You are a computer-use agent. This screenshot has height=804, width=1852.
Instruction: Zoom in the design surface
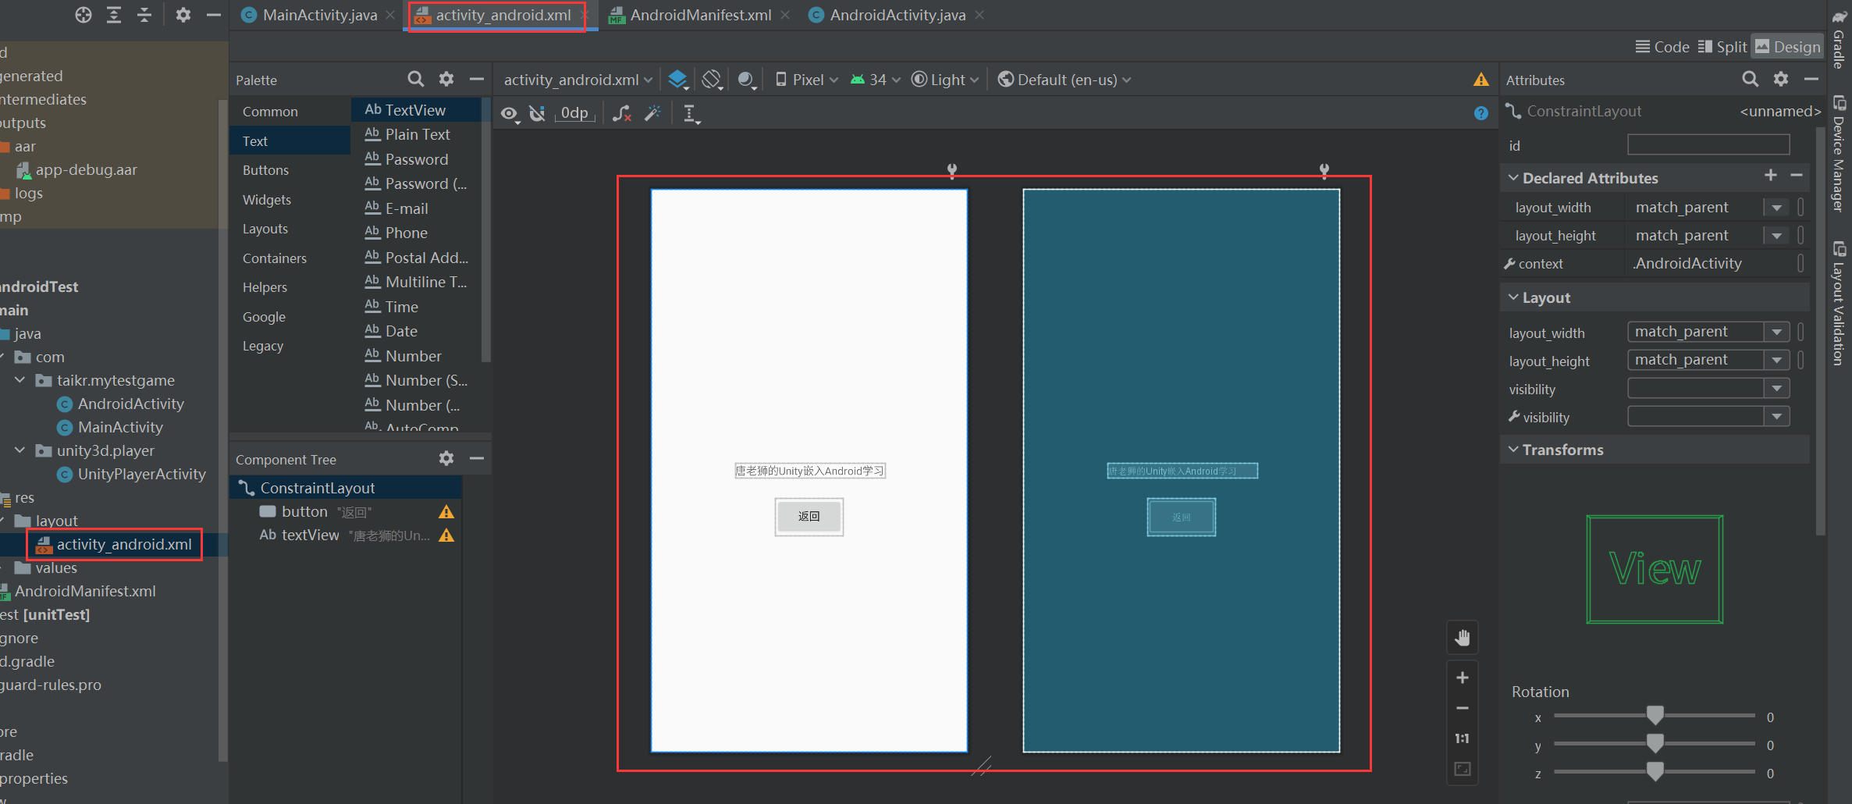[x=1463, y=678]
